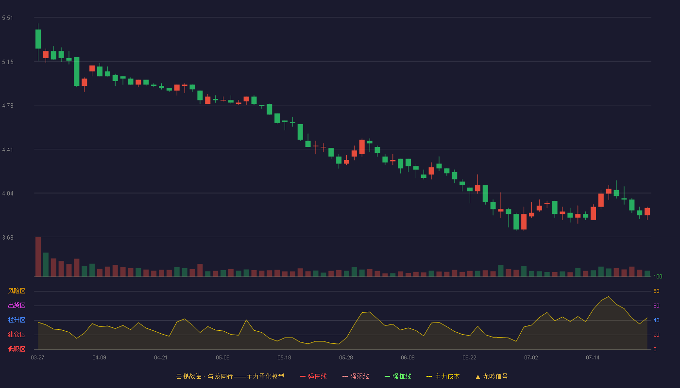Click the 06-09 date label

pos(408,357)
